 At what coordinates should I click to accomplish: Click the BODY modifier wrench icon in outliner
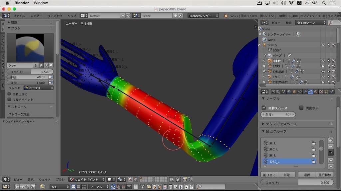point(293,61)
